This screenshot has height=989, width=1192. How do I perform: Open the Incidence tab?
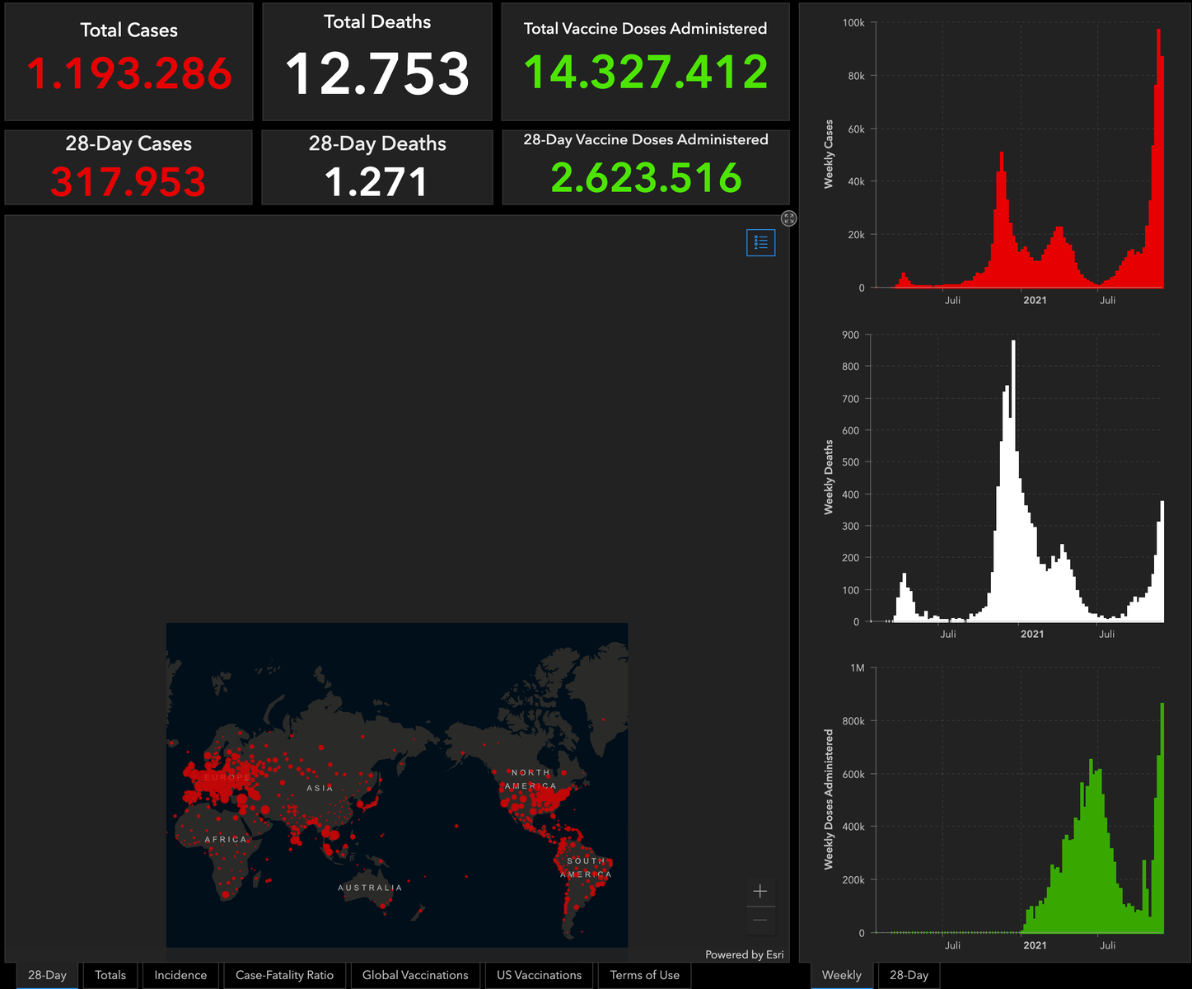(180, 975)
